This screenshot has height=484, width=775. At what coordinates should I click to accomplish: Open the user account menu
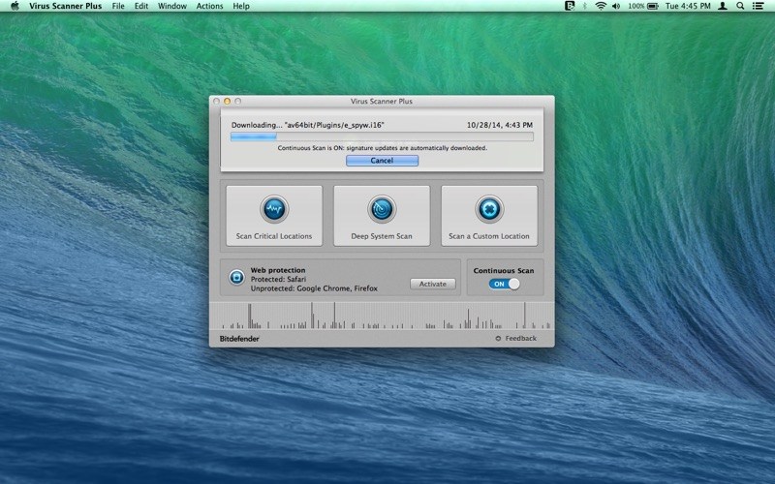point(721,6)
